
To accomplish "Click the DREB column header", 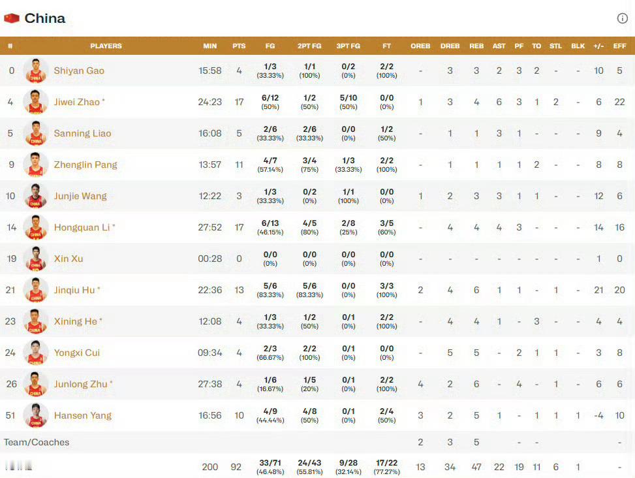I will click(450, 46).
